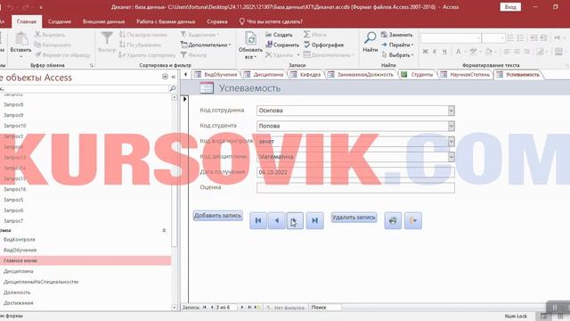Click last record arrow in bottom navigation bar
The image size is (570, 321).
click(x=249, y=308)
